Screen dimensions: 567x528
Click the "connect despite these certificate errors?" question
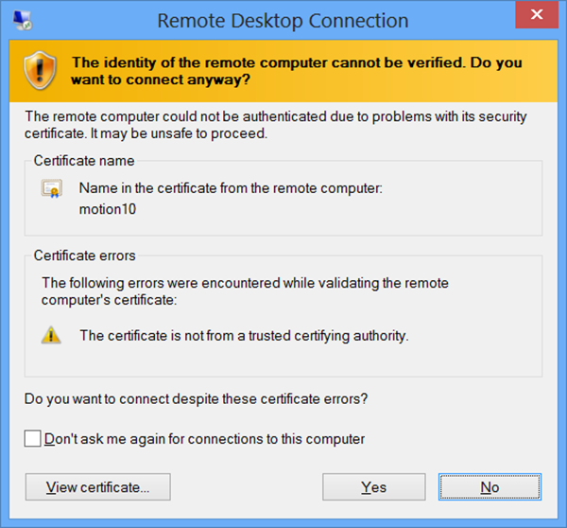196,398
